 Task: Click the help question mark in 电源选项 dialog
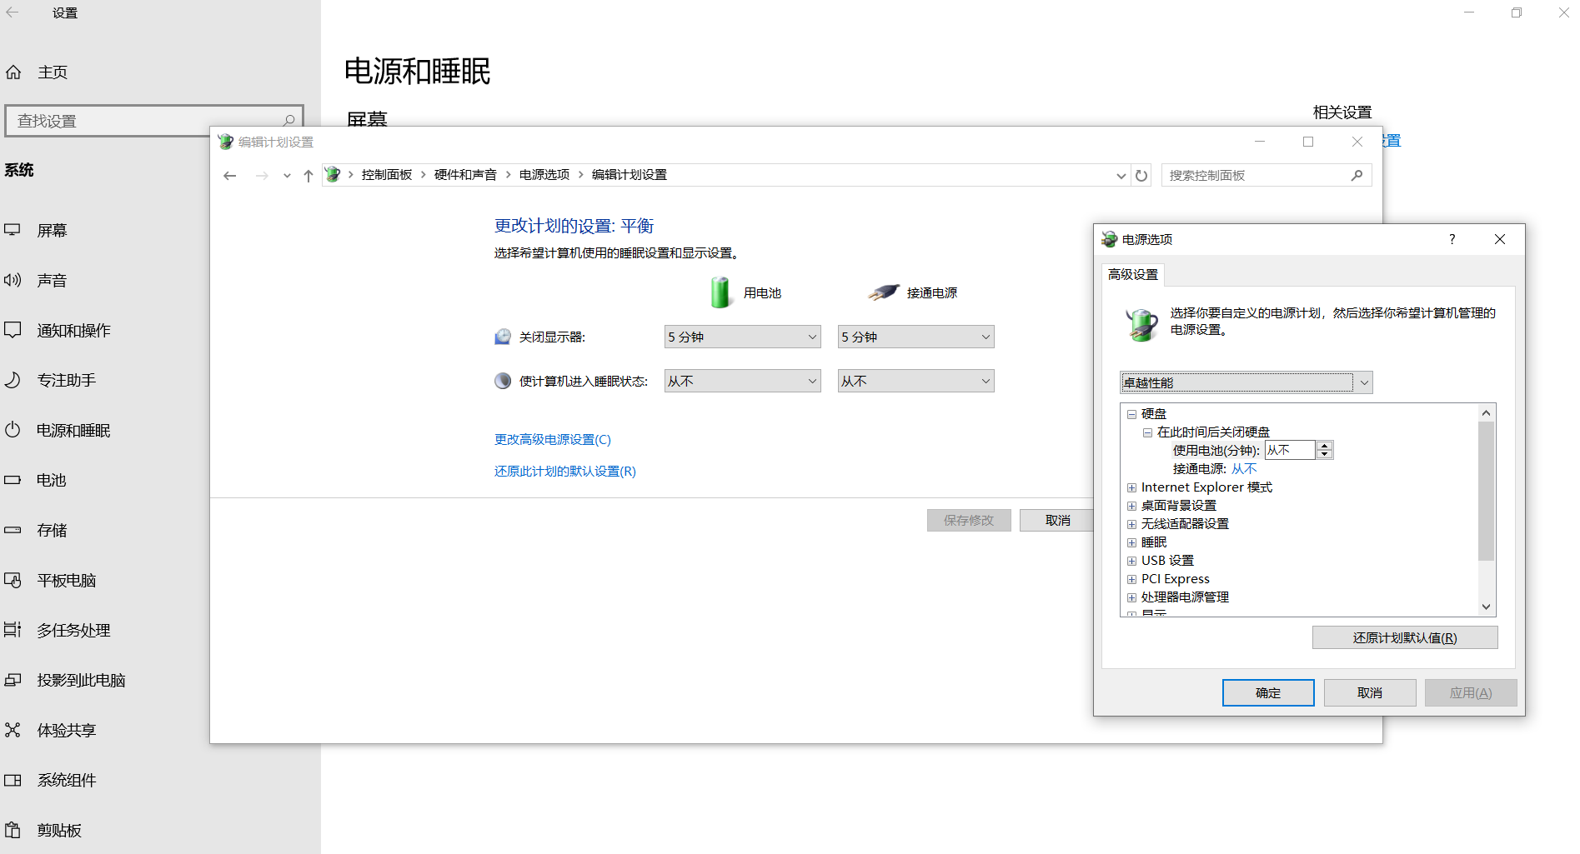1452,239
